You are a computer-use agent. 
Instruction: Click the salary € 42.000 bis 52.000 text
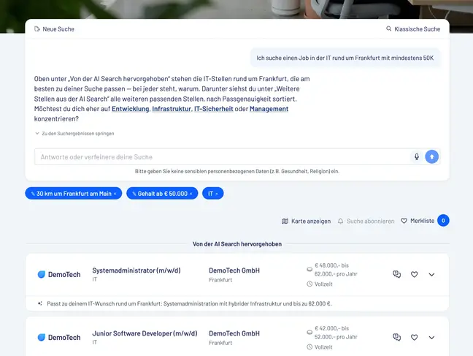pos(336,333)
